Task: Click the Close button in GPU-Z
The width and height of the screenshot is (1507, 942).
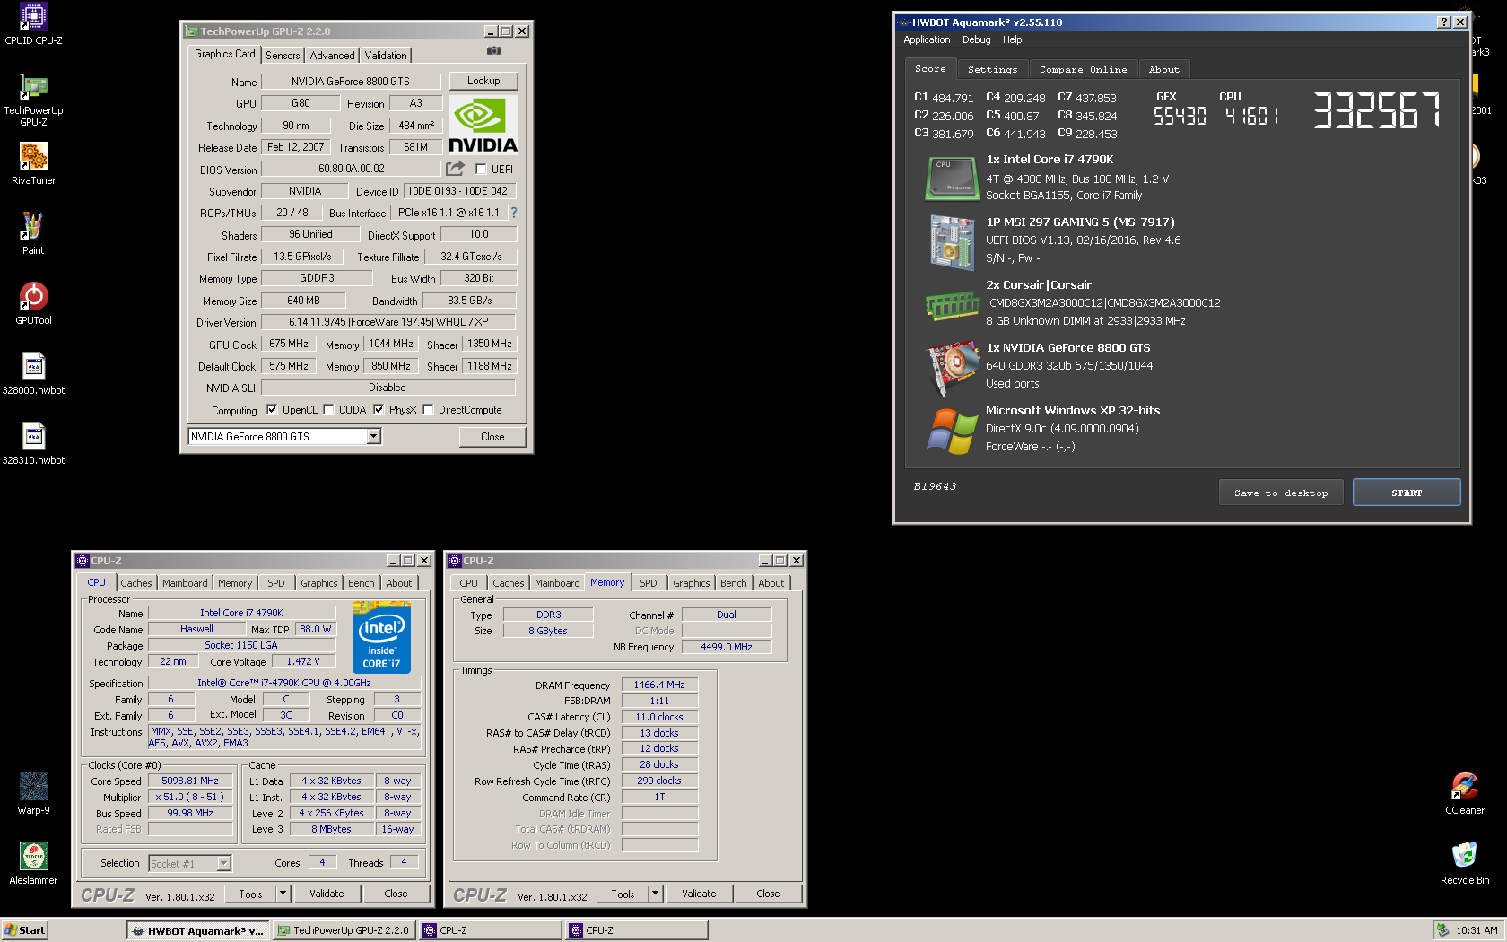Action: pos(492,437)
